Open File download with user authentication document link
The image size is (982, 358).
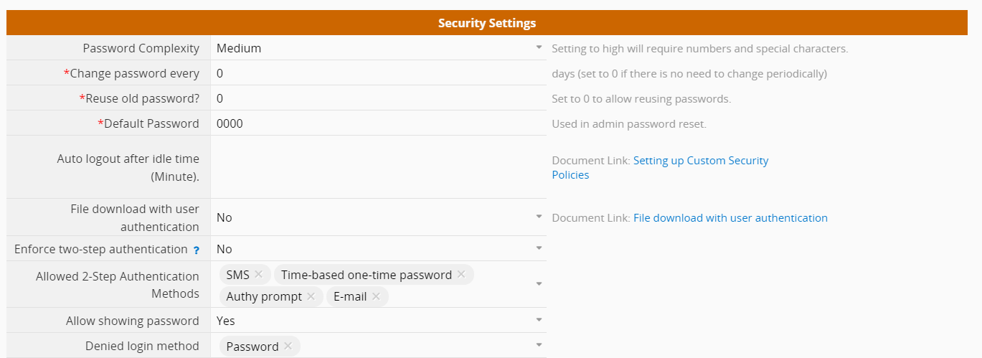click(x=730, y=218)
